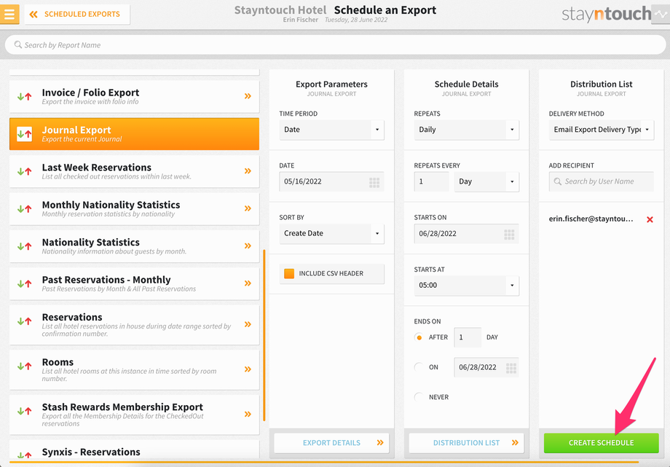Click the export arrows icon for Past Reservations - Monthly
Screen dimensions: 670x467
tap(24, 283)
